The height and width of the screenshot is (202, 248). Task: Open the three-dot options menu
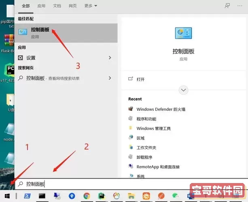[x=240, y=6]
